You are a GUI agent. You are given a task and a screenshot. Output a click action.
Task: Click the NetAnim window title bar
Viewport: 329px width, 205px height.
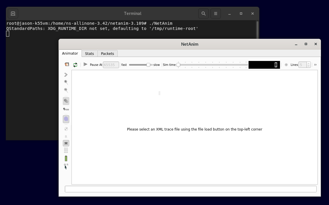tap(190, 44)
